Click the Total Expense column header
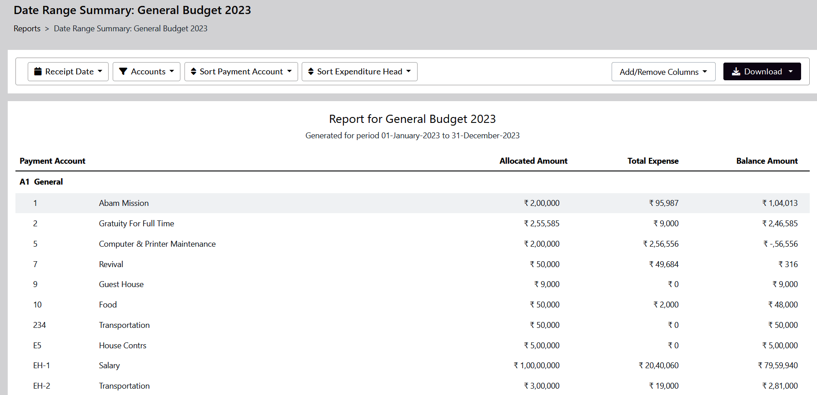Viewport: 817px width, 395px height. click(x=653, y=161)
